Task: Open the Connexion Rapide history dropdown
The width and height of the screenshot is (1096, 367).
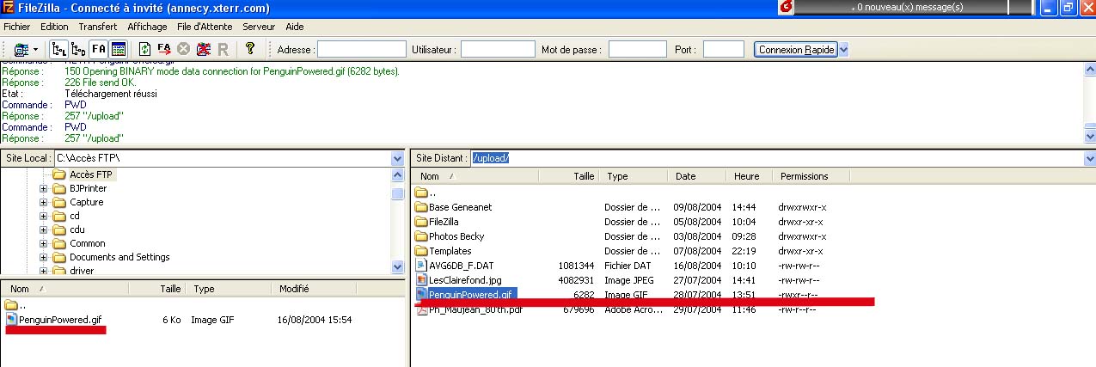Action: pyautogui.click(x=843, y=50)
